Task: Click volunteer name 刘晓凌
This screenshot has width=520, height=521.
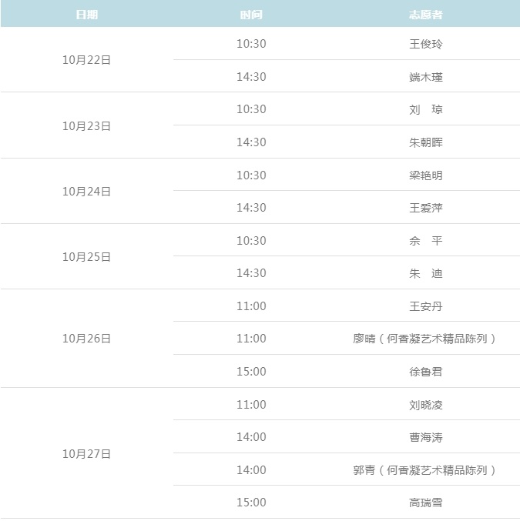Action: pos(425,405)
